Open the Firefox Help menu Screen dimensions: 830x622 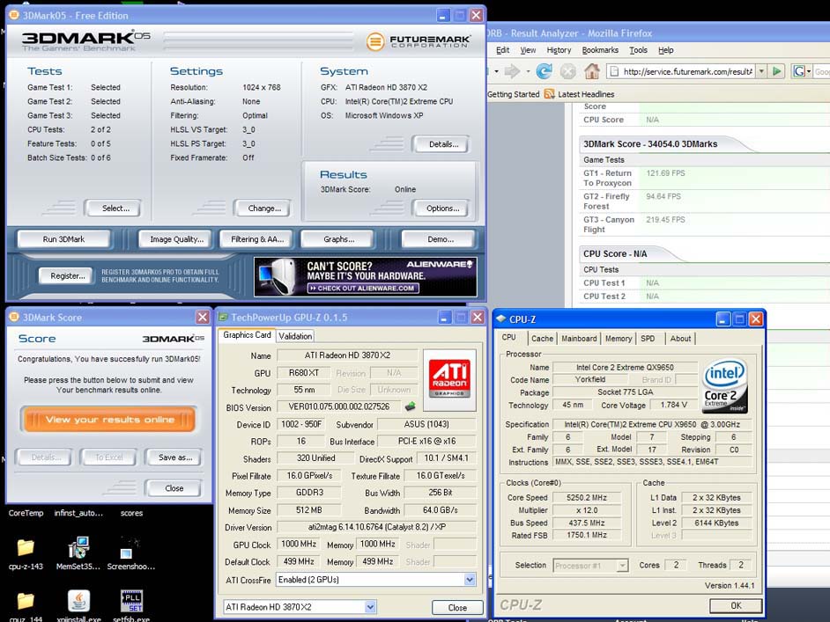666,50
